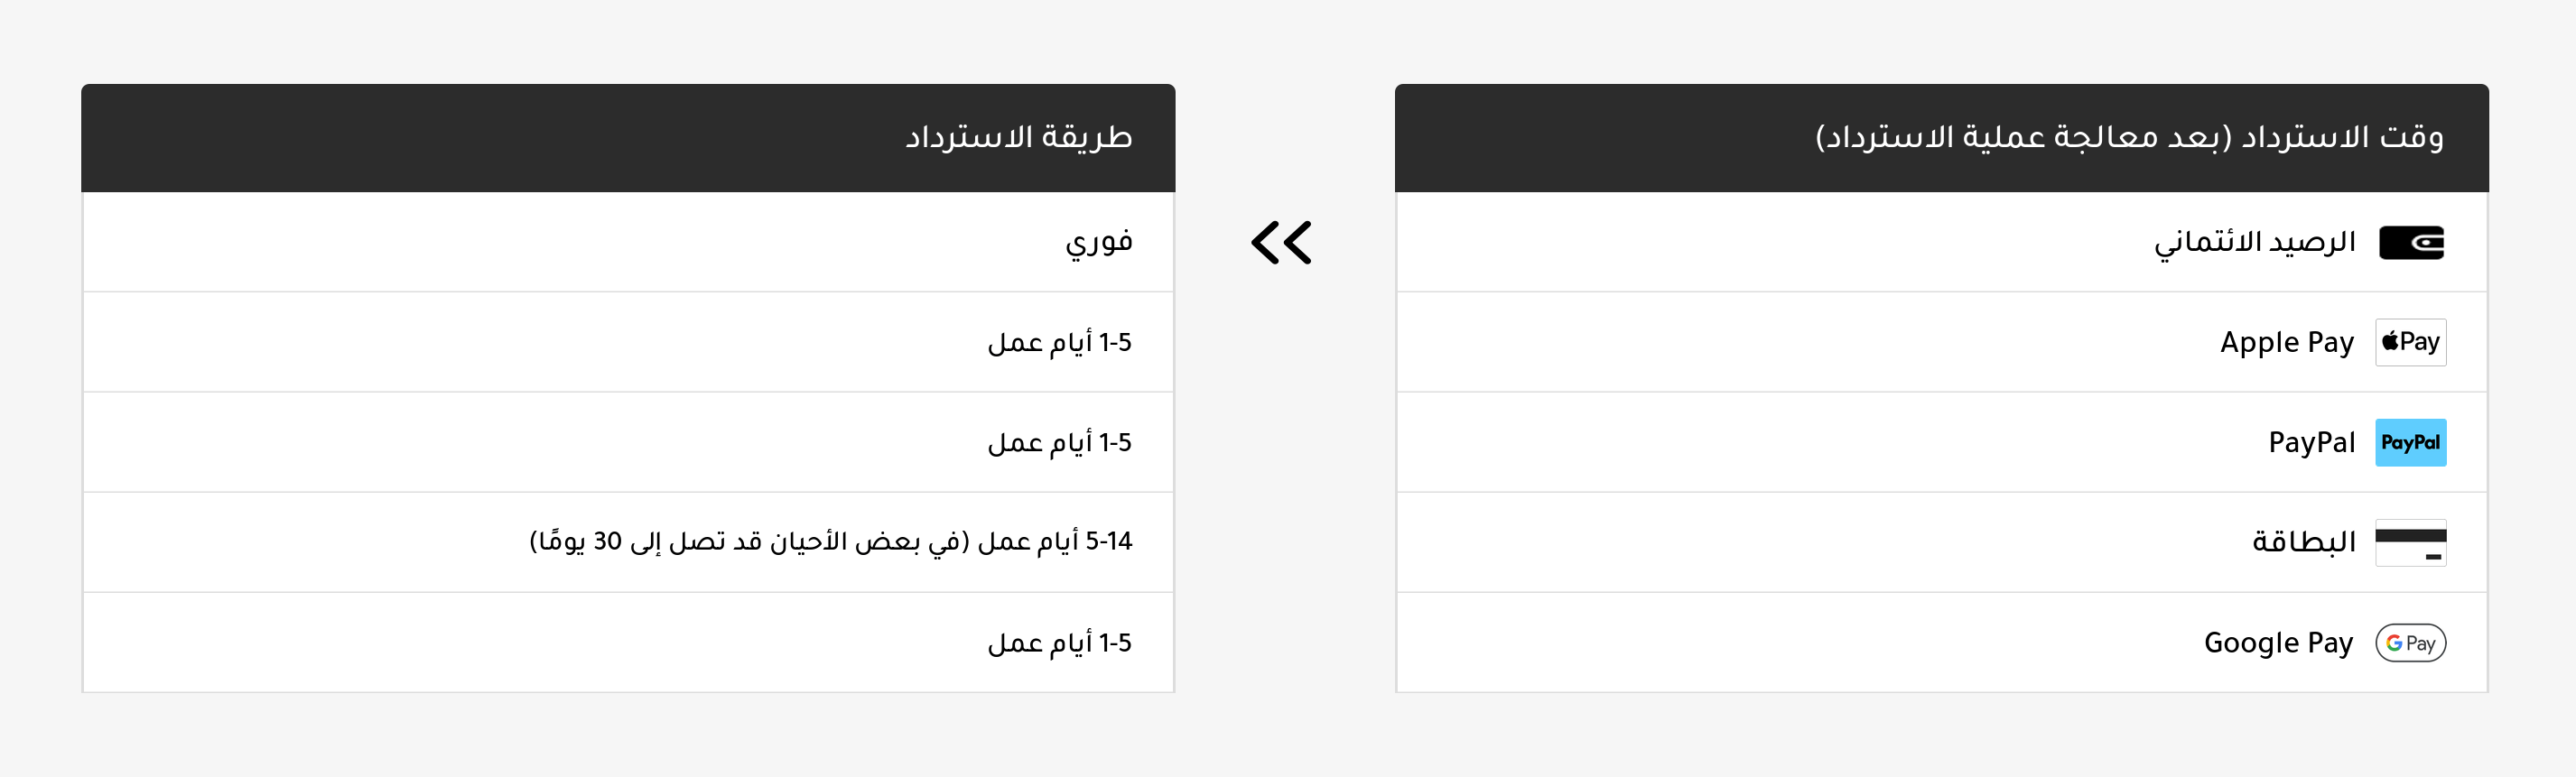Image resolution: width=2576 pixels, height=777 pixels.
Task: Click the الرصيد الائتماني label
Action: click(2254, 243)
